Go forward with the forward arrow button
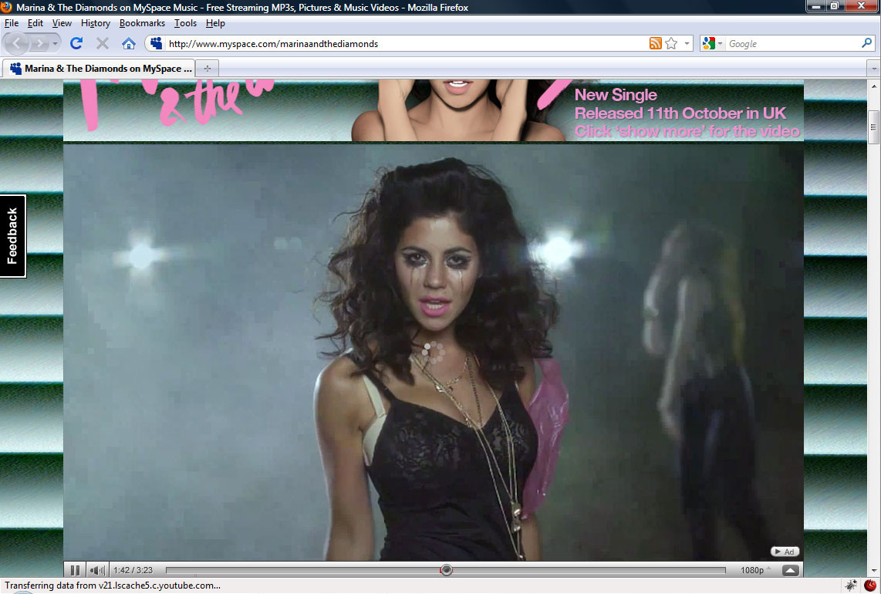This screenshot has height=594, width=881. click(x=40, y=43)
